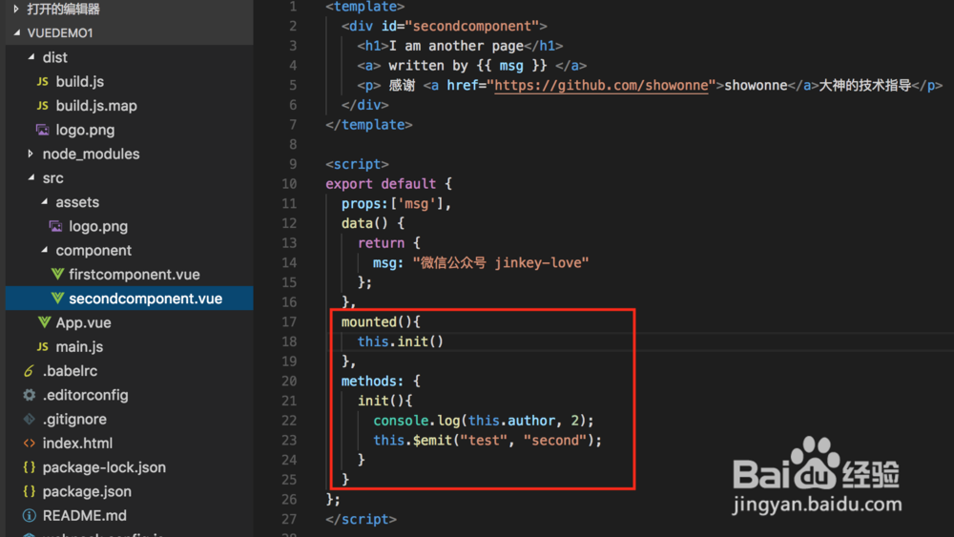Open index.html file
954x537 pixels.
(77, 444)
